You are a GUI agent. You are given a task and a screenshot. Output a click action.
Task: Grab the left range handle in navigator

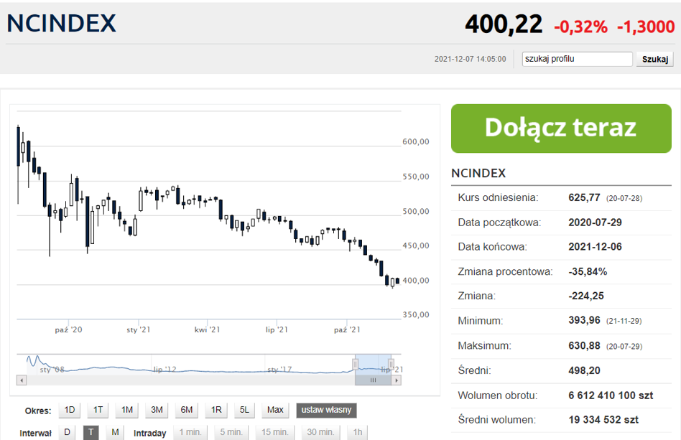coord(356,364)
